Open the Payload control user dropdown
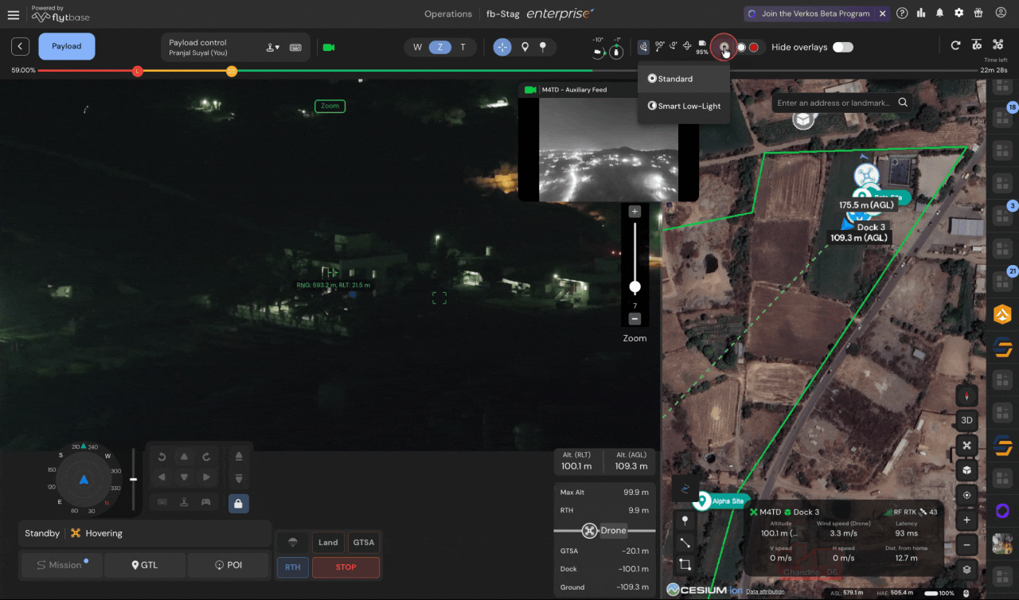Screen dimensions: 1019x600 click(x=272, y=48)
